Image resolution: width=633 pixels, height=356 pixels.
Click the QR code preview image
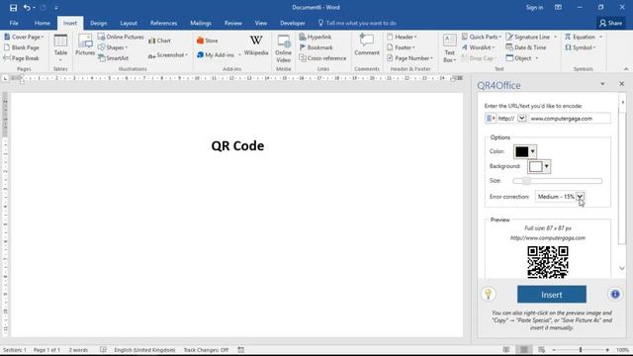pyautogui.click(x=548, y=262)
